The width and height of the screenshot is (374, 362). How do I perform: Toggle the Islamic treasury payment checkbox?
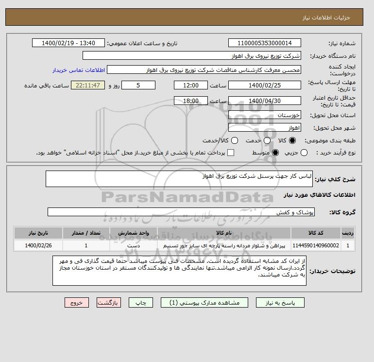tap(231, 153)
